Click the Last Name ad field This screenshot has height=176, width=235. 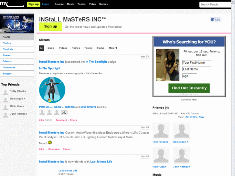(x=197, y=69)
